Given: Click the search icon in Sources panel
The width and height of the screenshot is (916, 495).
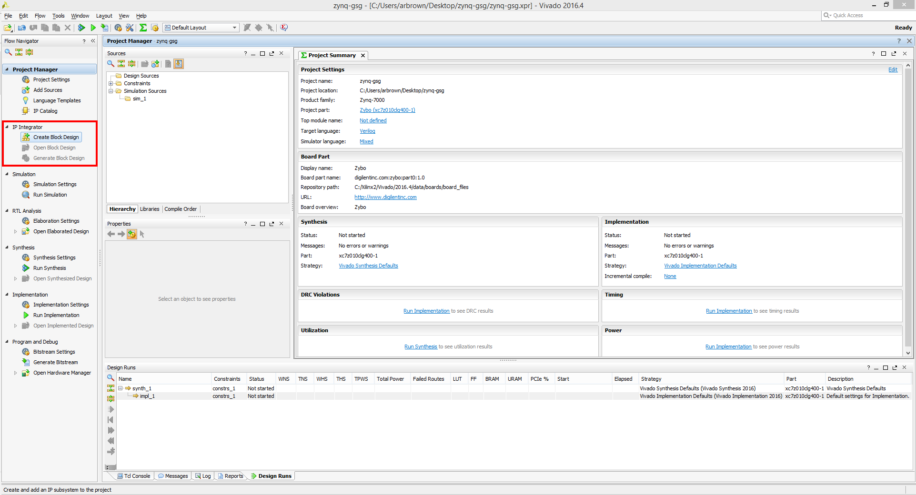Looking at the screenshot, I should 111,64.
